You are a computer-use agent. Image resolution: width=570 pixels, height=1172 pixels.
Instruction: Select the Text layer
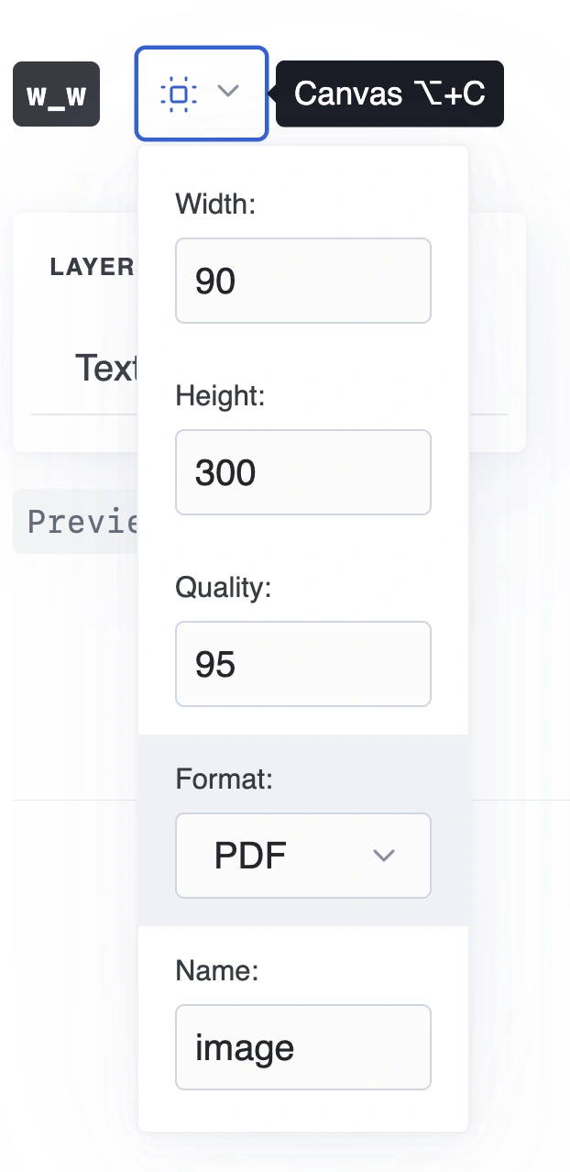[x=110, y=368]
